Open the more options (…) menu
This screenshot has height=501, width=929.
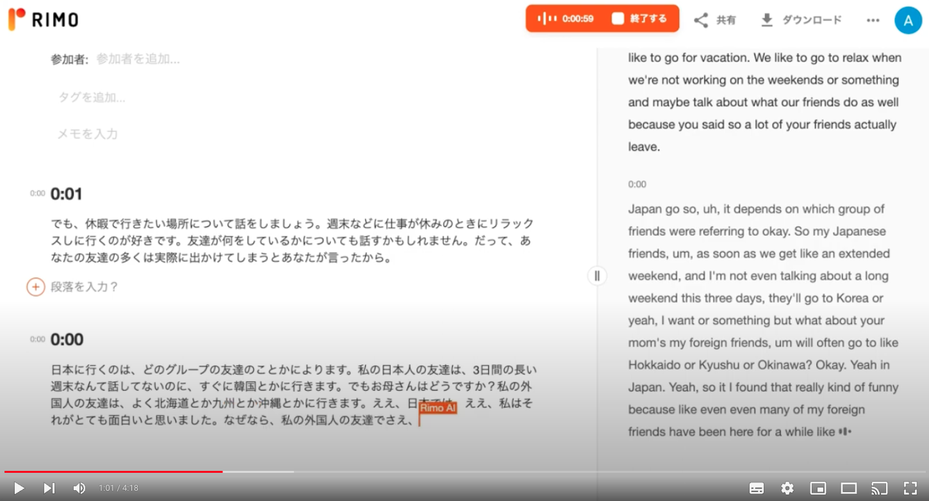pos(873,20)
